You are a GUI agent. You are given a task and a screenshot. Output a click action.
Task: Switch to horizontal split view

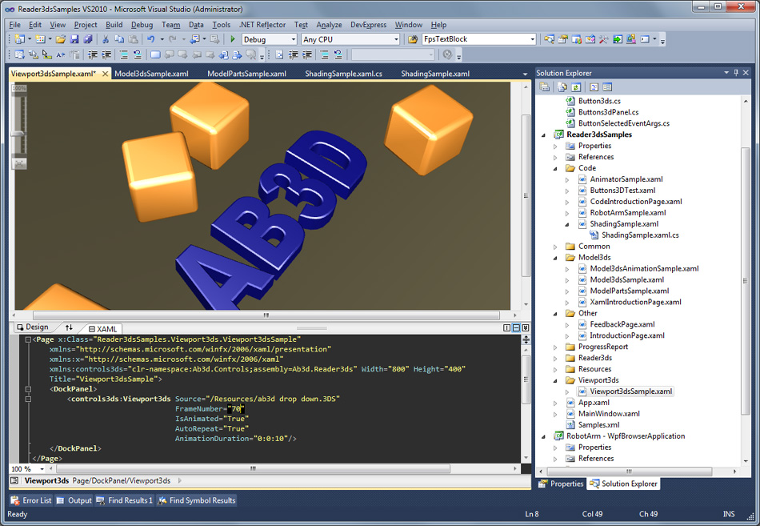[516, 328]
